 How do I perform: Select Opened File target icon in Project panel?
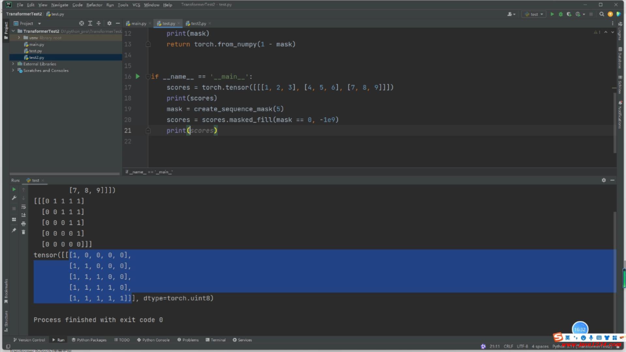81,23
